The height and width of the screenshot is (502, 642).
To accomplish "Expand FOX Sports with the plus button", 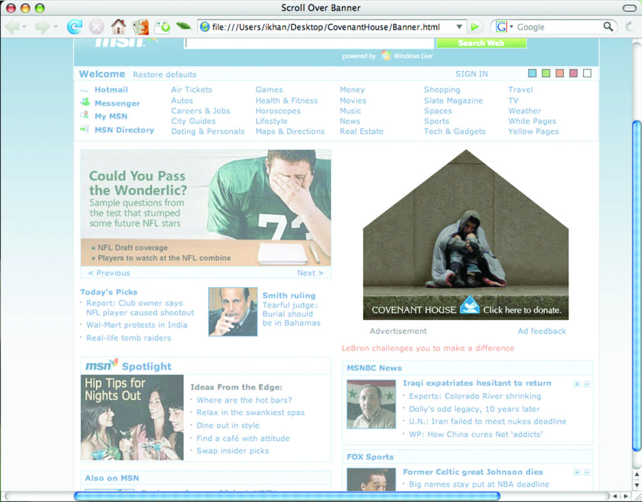I will point(577,472).
